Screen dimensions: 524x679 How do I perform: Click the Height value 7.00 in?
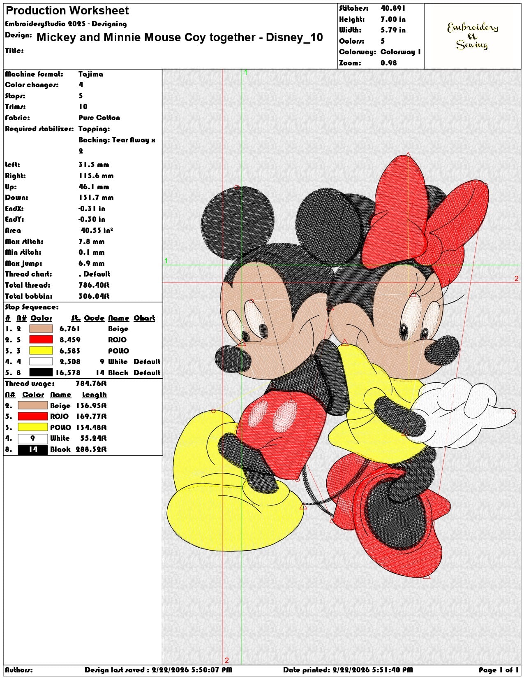coord(393,19)
